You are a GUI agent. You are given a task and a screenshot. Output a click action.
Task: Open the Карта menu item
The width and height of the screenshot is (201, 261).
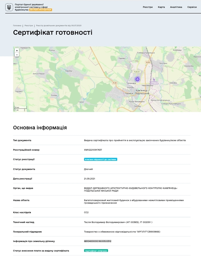click(x=161, y=7)
